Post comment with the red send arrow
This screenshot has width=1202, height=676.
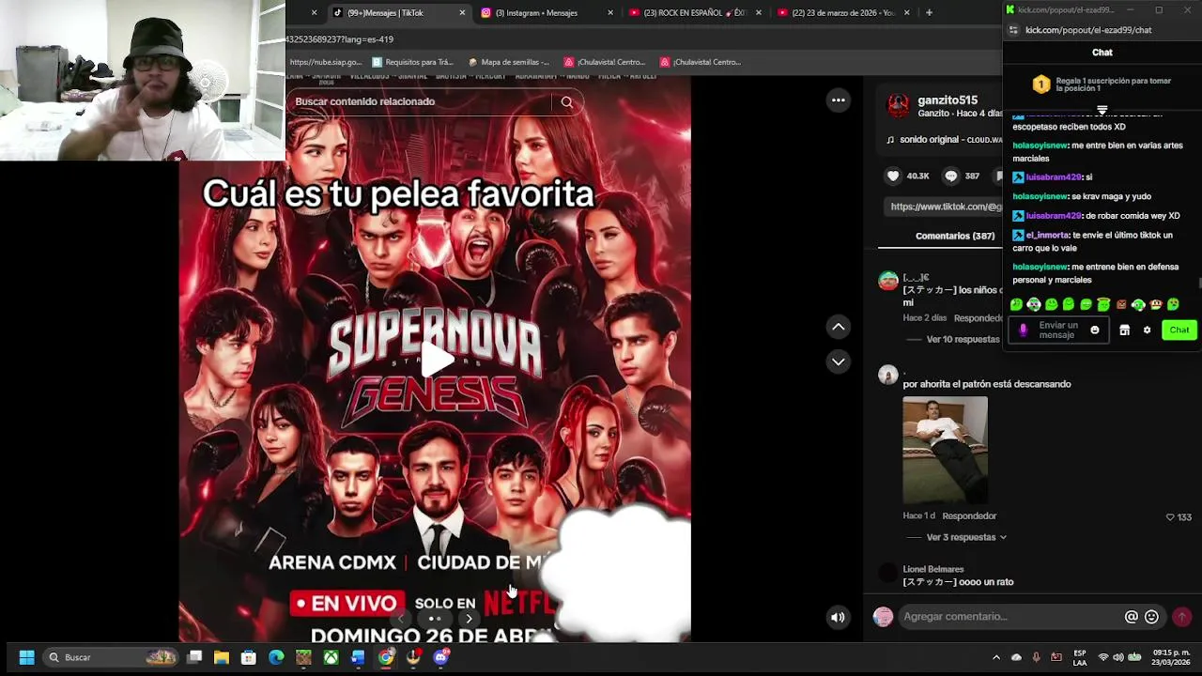(x=1181, y=617)
